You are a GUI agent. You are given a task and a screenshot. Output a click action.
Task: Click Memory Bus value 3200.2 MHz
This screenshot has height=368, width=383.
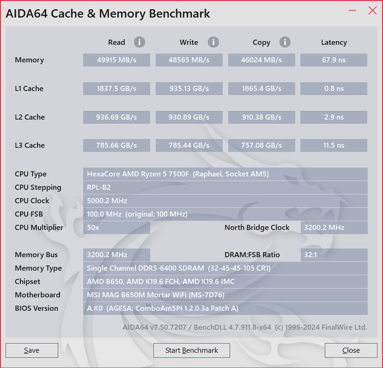pos(116,255)
